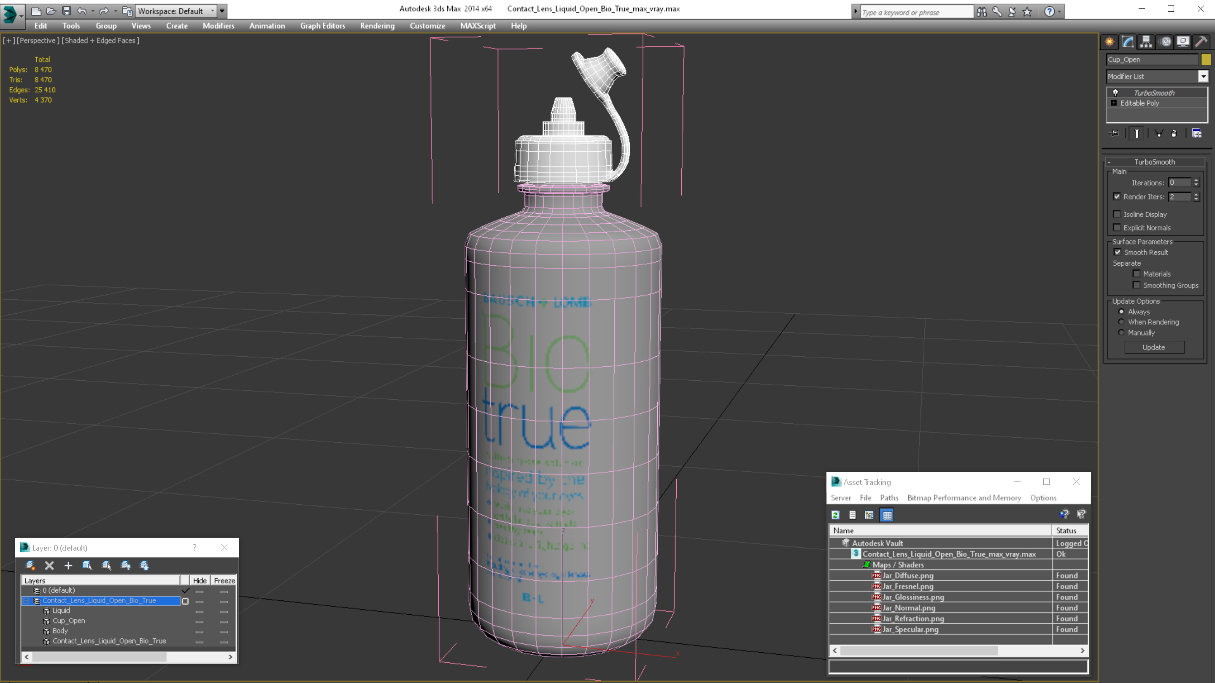The image size is (1215, 683).
Task: Toggle Smooth Result checkbox
Action: (1118, 252)
